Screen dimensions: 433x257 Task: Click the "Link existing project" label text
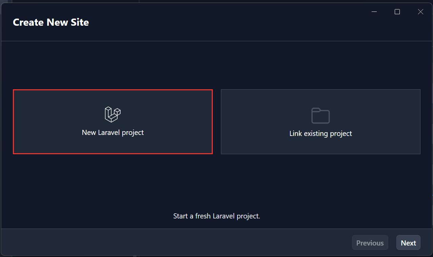pyautogui.click(x=321, y=134)
